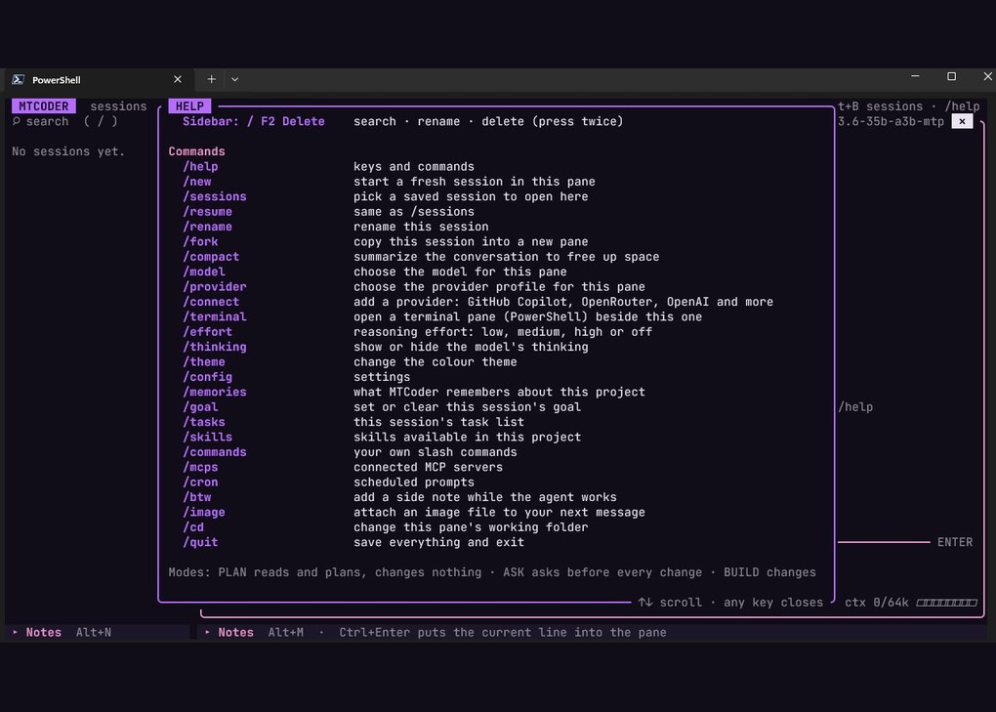Select the /mcps command

(x=201, y=468)
